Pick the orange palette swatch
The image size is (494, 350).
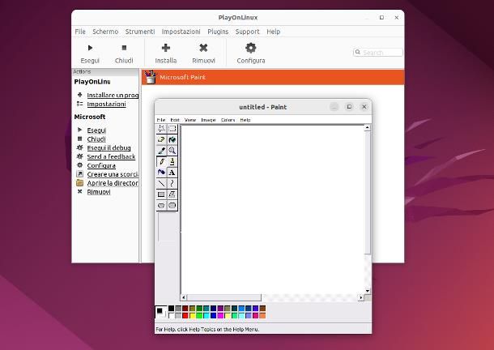(x=262, y=315)
